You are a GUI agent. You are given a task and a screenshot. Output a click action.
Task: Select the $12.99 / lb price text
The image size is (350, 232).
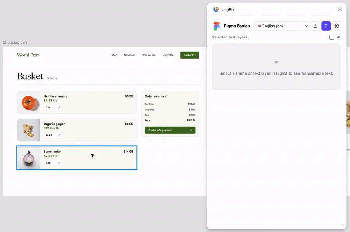point(51,128)
